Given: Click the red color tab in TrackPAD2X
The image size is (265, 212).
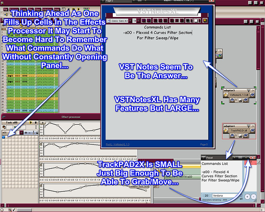Looking at the screenshot, I should 250,162.
